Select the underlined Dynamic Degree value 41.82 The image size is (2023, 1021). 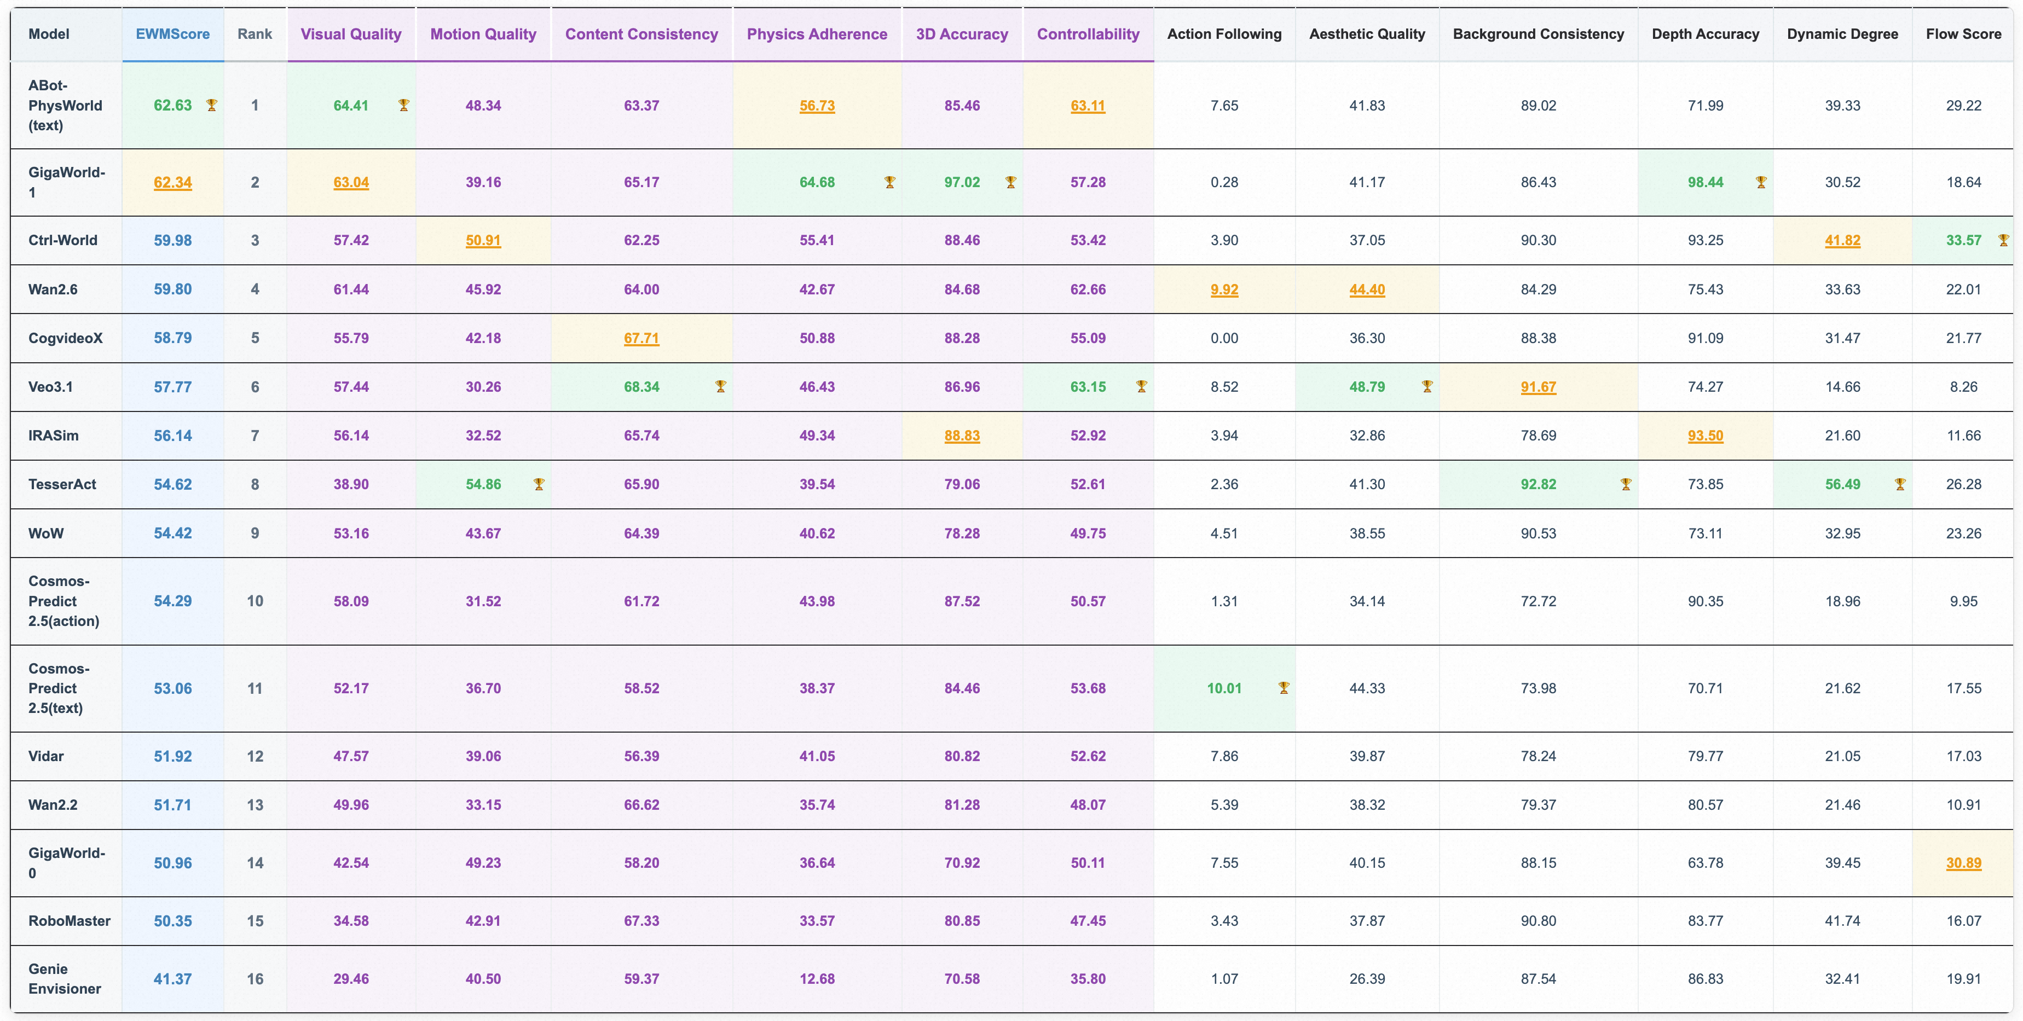(1842, 240)
